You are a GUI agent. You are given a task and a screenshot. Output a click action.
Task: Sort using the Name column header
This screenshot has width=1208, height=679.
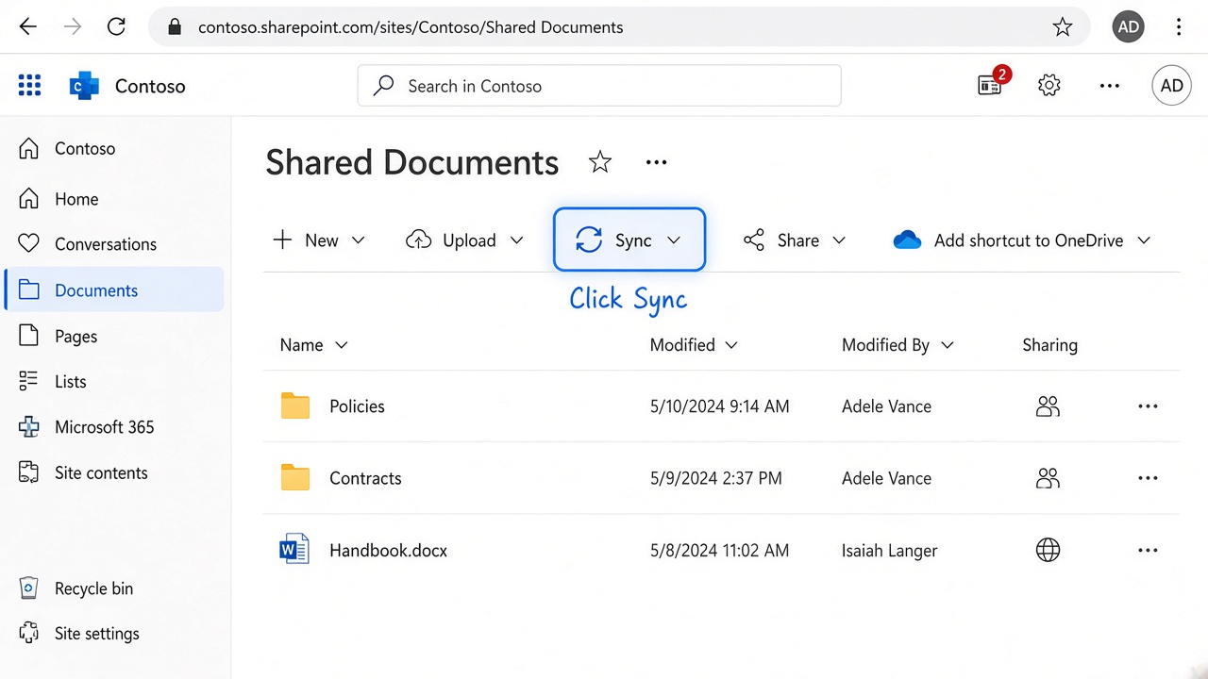313,345
